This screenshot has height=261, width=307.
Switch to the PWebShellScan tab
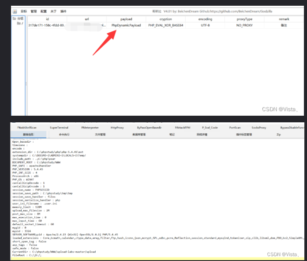tap(26, 128)
